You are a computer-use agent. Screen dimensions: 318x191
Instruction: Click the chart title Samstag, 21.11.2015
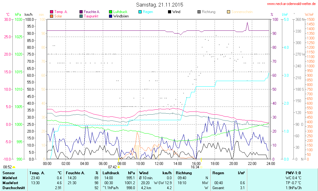pyautogui.click(x=160, y=5)
